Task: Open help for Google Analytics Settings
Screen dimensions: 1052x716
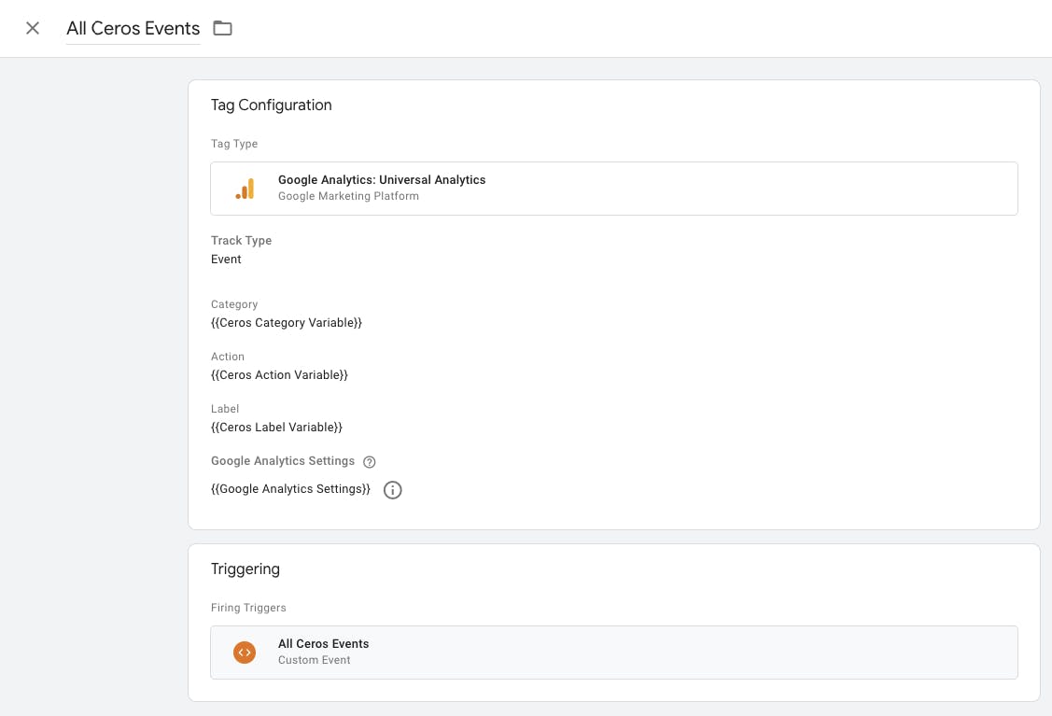Action: pyautogui.click(x=370, y=461)
